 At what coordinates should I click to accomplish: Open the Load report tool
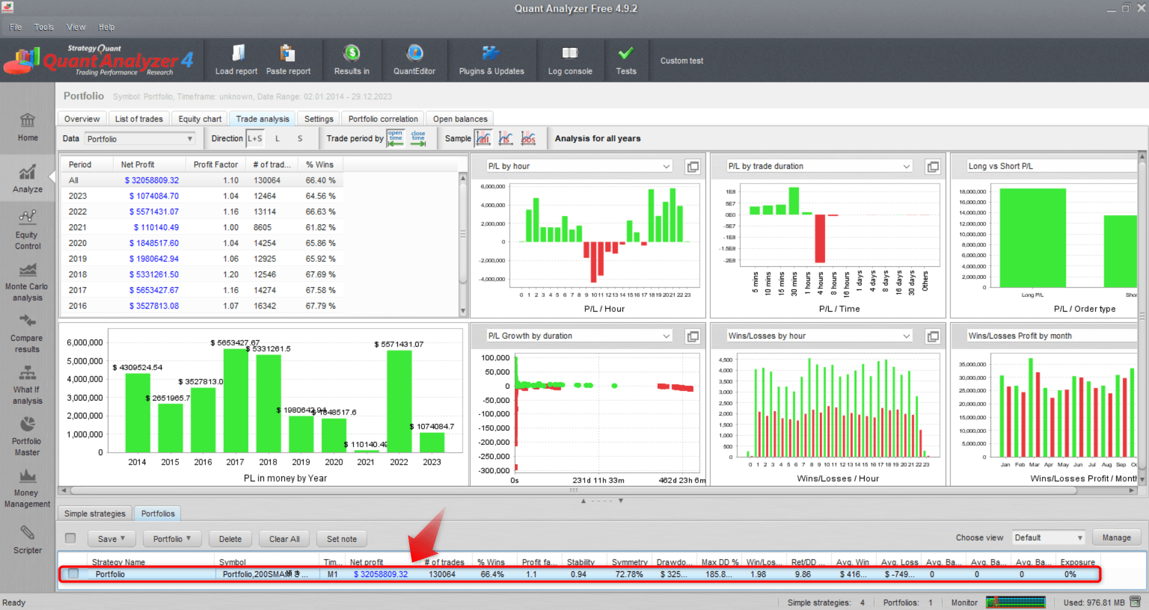point(236,60)
